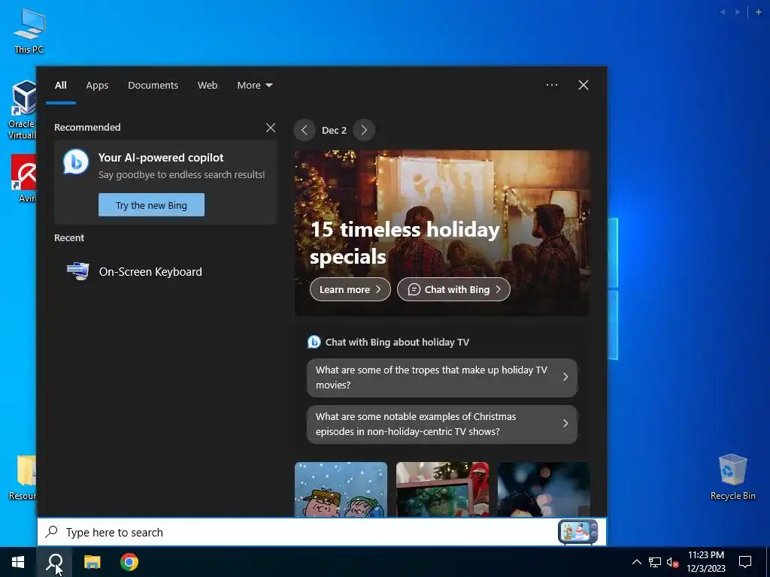Viewport: 770px width, 577px height.
Task: Ask about tropes in holiday TV movies
Action: tap(442, 377)
